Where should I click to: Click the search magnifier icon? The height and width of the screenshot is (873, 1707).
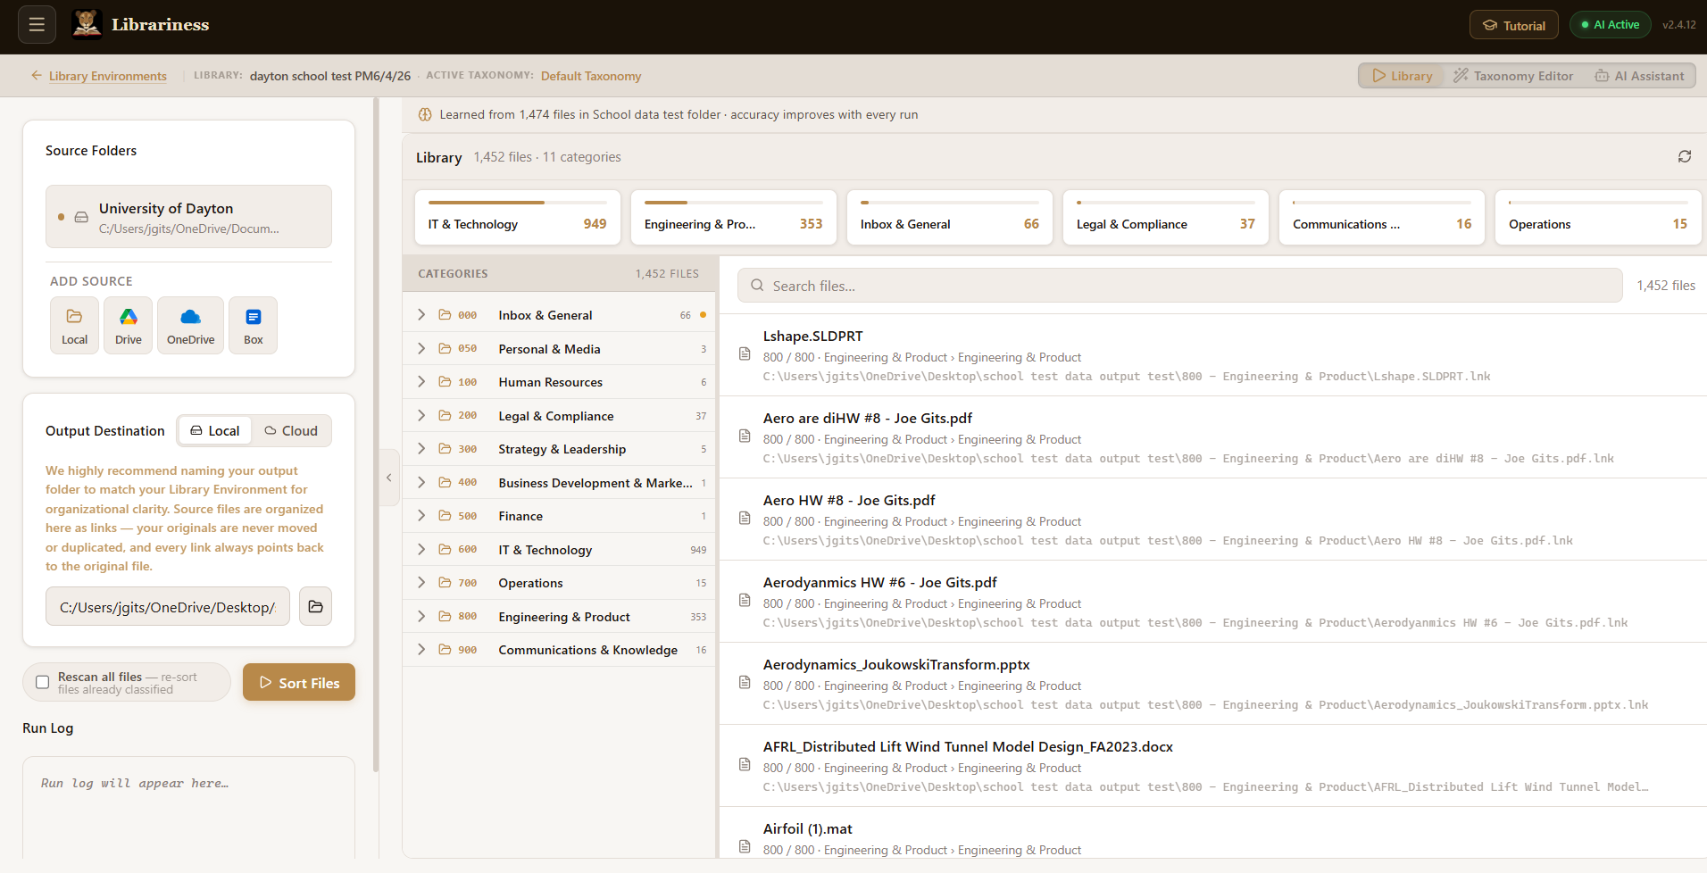point(757,286)
